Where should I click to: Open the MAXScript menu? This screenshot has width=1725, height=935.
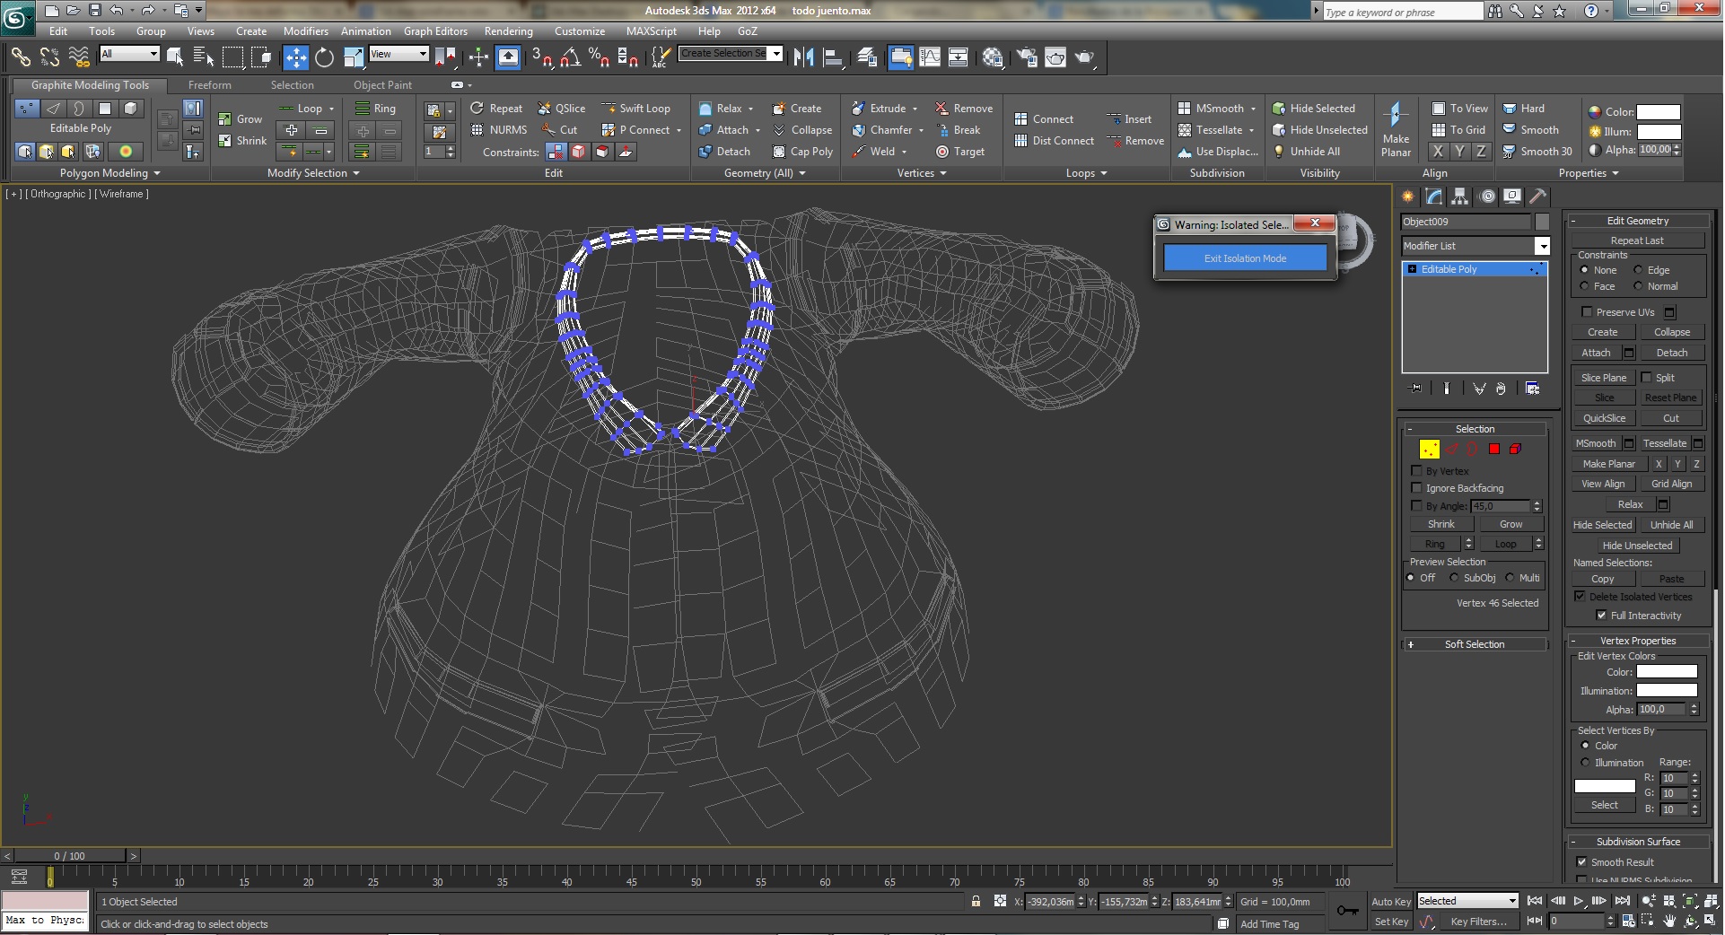(652, 31)
